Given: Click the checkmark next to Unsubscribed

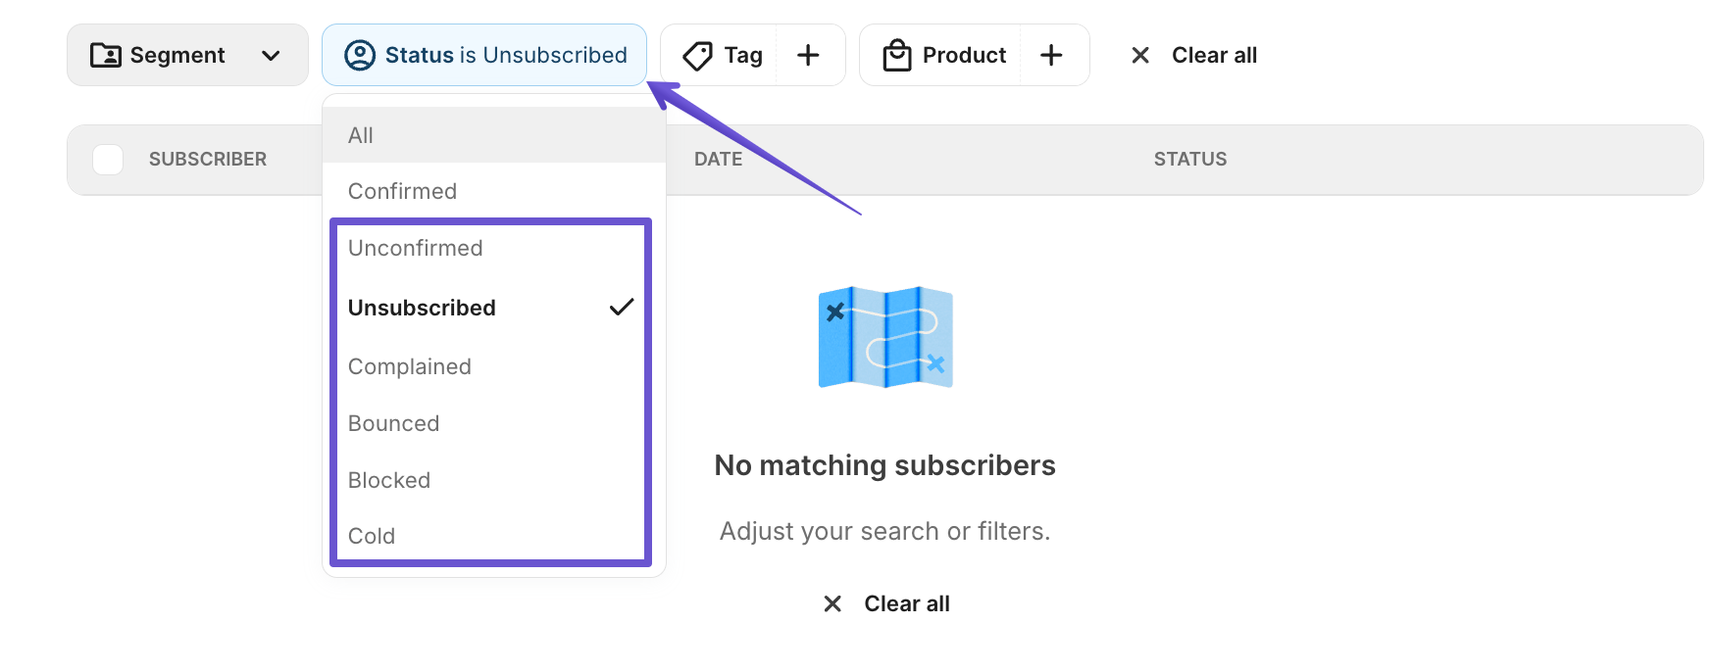Looking at the screenshot, I should click(622, 307).
